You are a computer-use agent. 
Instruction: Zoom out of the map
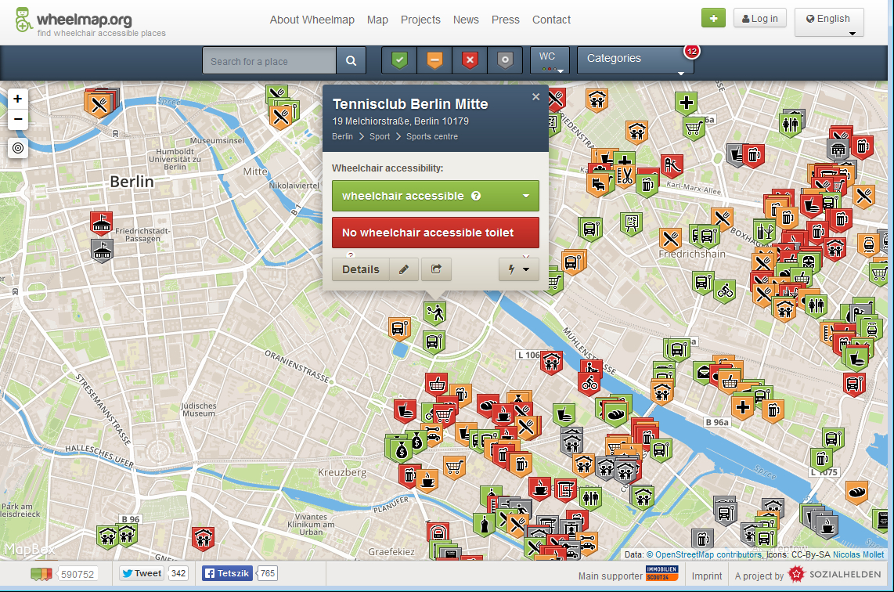point(18,119)
